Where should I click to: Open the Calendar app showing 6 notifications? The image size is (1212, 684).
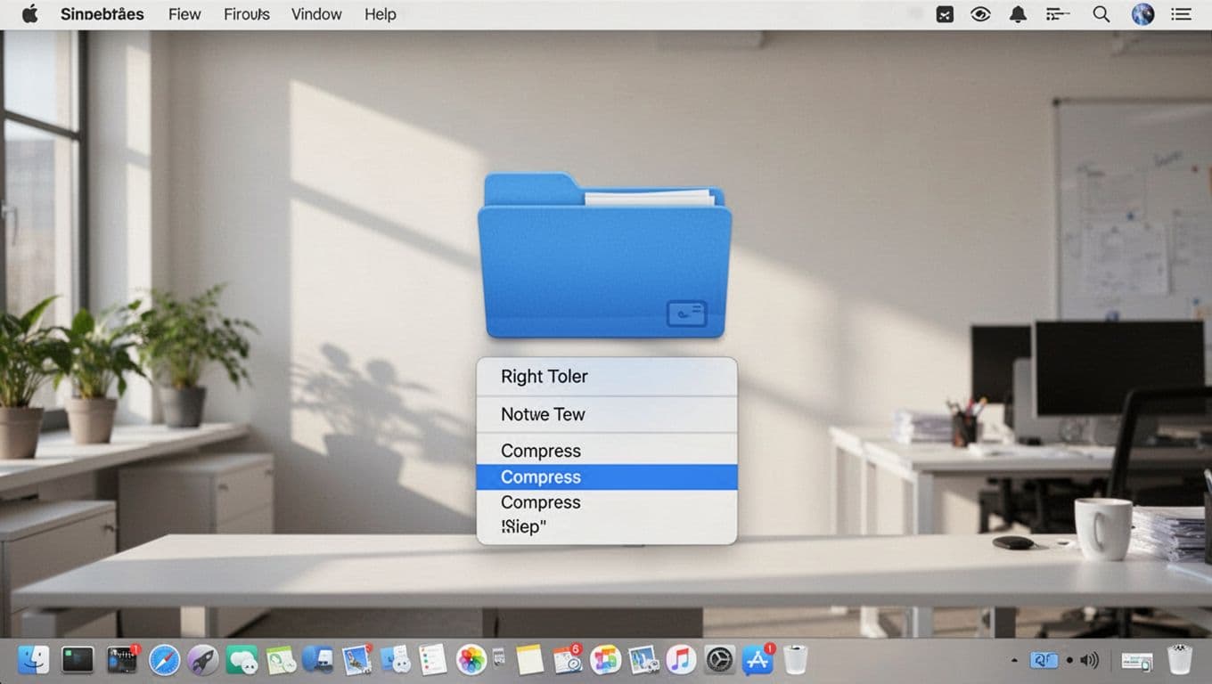567,659
